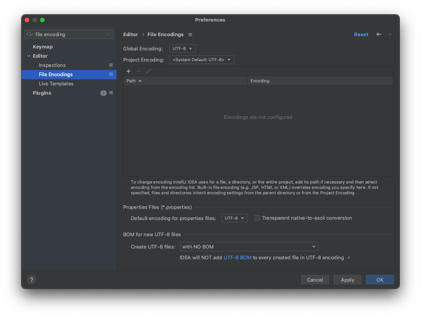Viewport: 421px width, 317px height.
Task: Click project-level icon in File Encodings header
Action: (x=190, y=35)
